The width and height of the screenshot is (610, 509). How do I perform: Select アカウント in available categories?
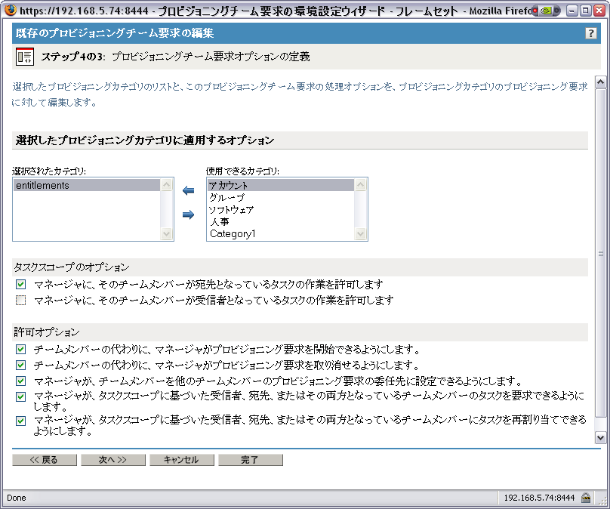[281, 185]
